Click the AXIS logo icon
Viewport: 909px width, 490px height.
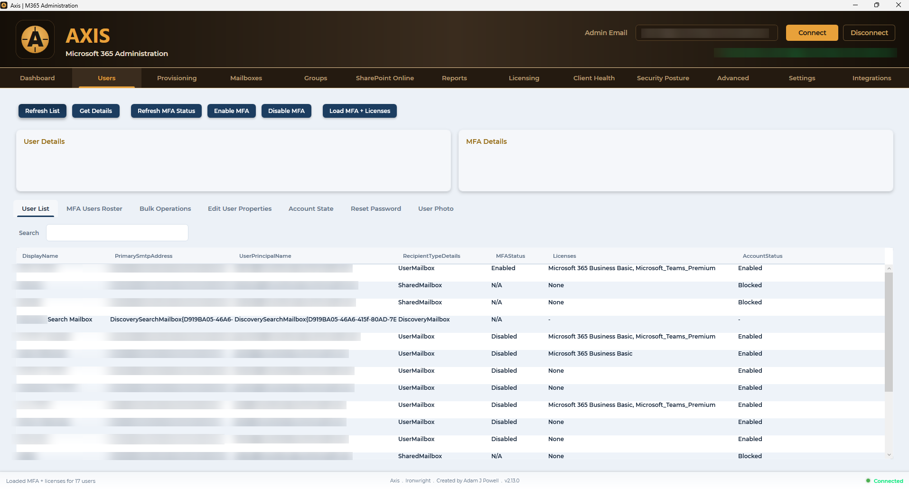tap(35, 39)
